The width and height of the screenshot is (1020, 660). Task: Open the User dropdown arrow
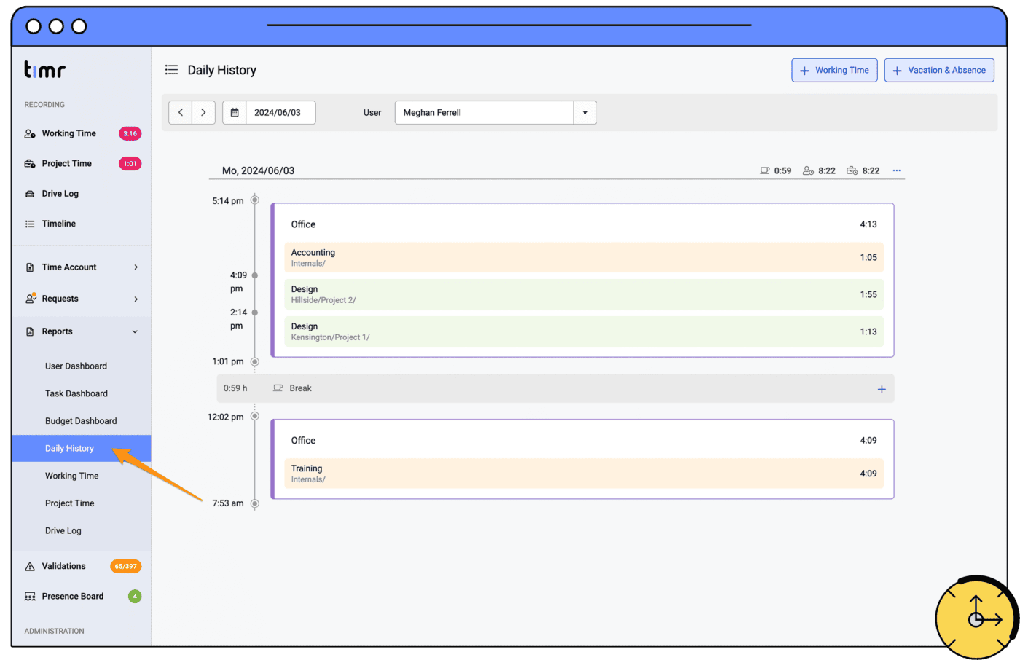(584, 113)
